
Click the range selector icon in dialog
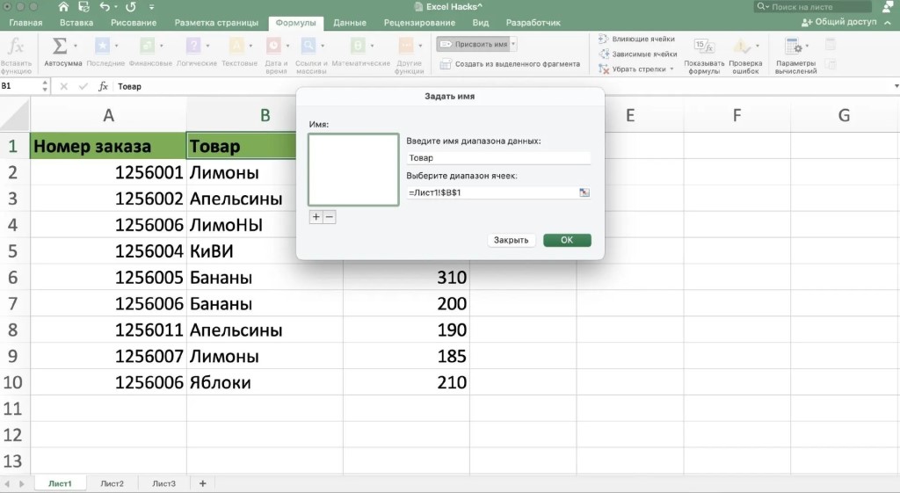[584, 192]
